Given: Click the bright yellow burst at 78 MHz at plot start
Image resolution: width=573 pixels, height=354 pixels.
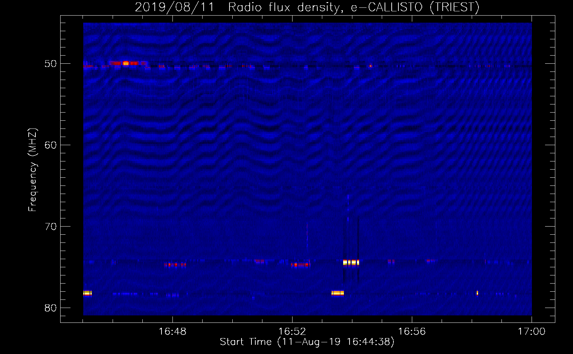Looking at the screenshot, I should (x=87, y=293).
